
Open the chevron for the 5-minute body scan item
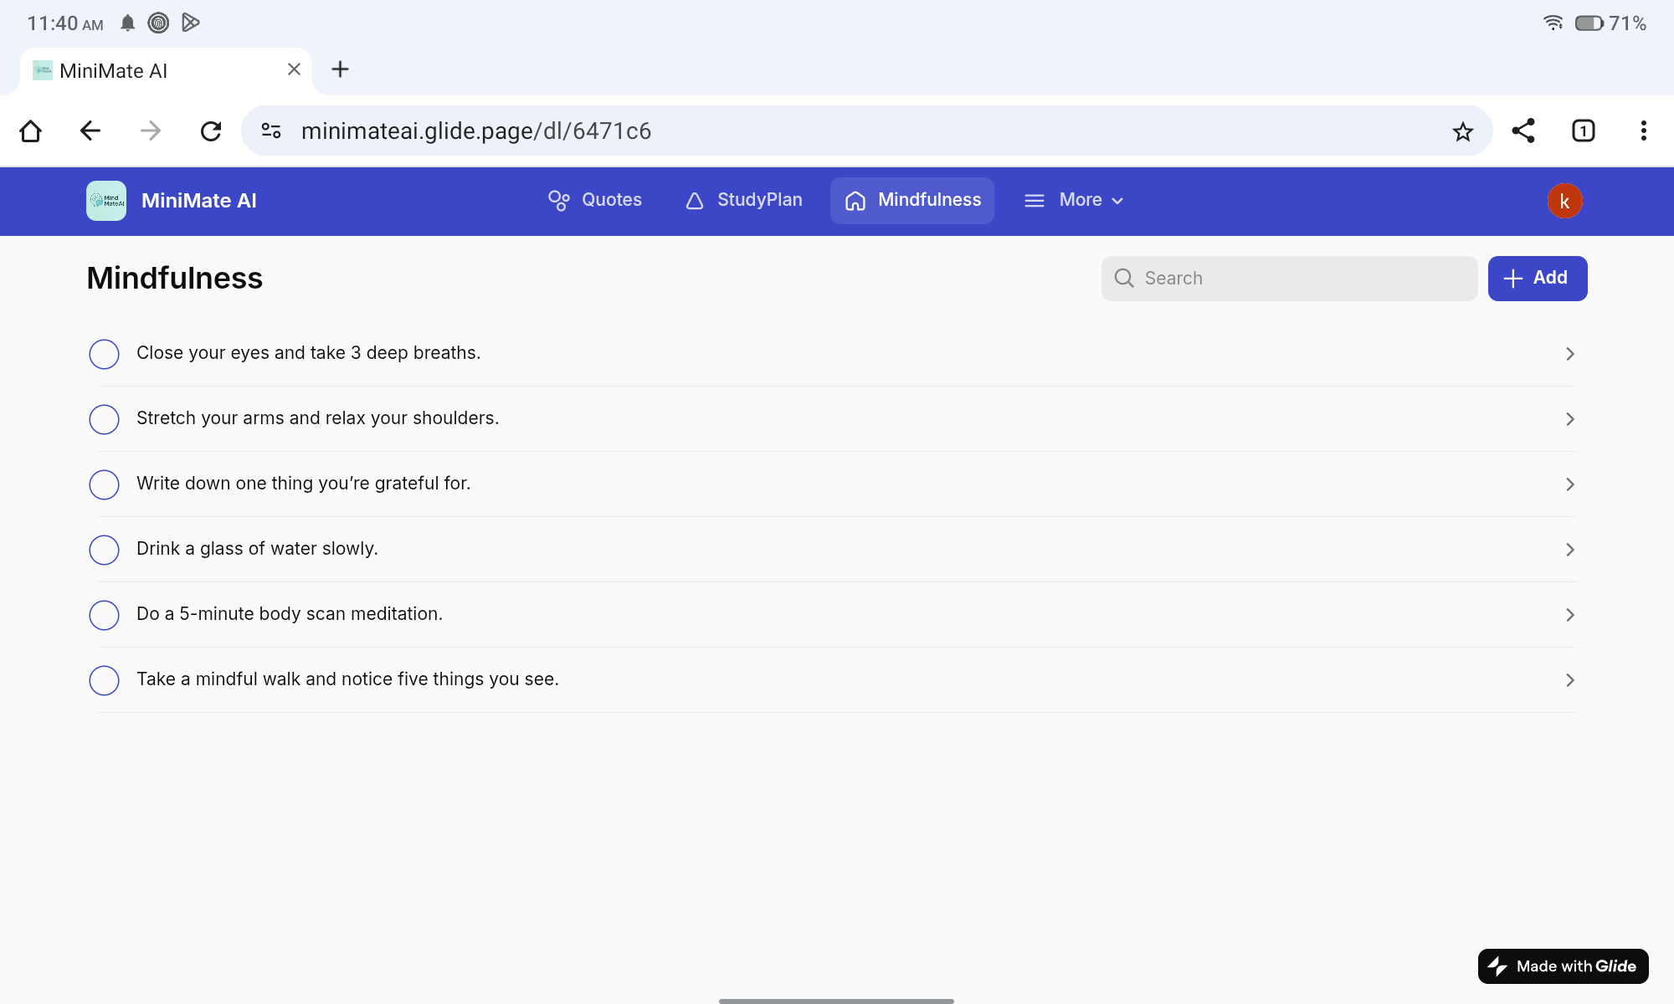[x=1569, y=615]
